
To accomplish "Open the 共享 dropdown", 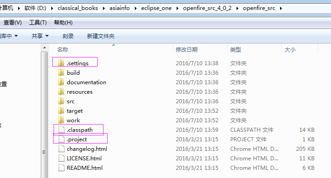I will point(40,36).
